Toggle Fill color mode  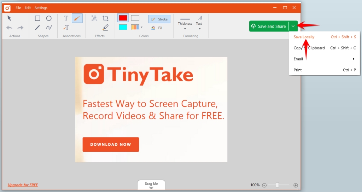point(157,28)
